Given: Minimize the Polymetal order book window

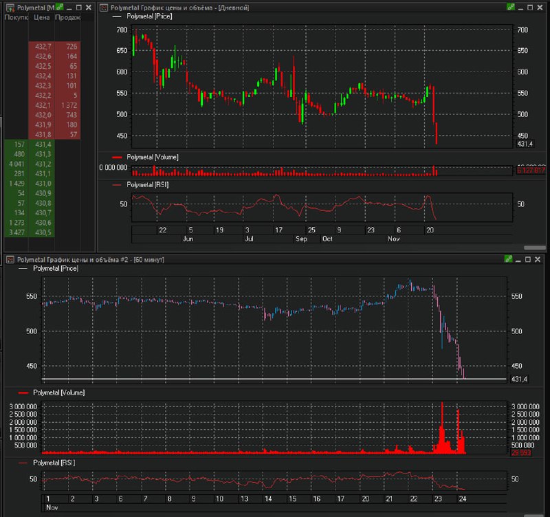Looking at the screenshot, I should [x=69, y=8].
